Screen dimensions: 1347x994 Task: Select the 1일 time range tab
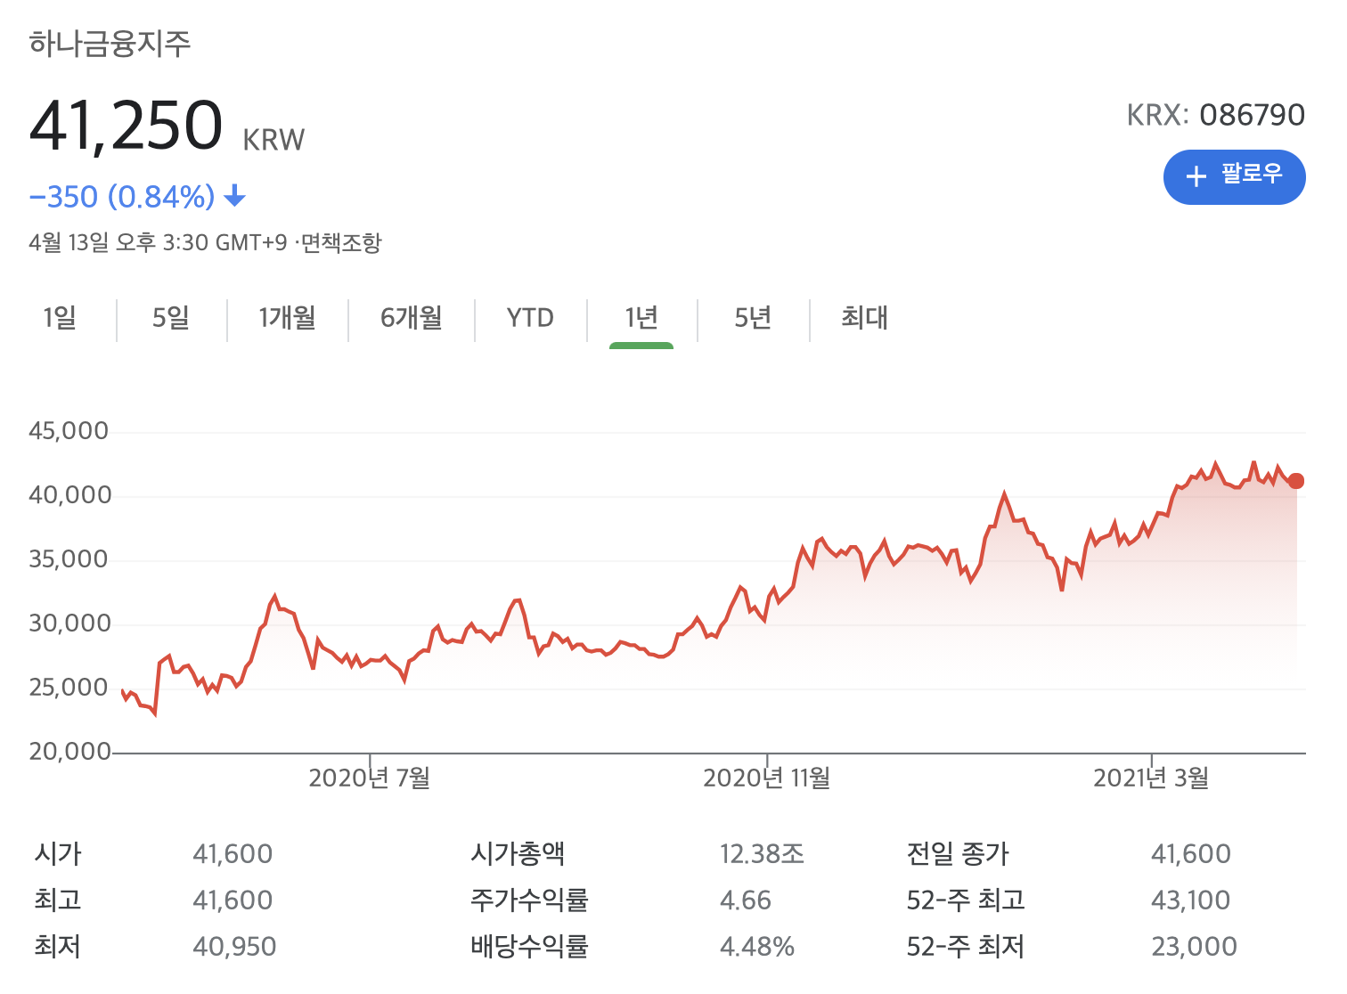[60, 317]
